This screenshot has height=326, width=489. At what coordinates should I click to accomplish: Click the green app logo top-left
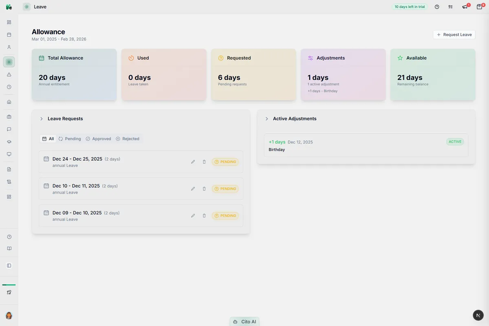click(9, 7)
